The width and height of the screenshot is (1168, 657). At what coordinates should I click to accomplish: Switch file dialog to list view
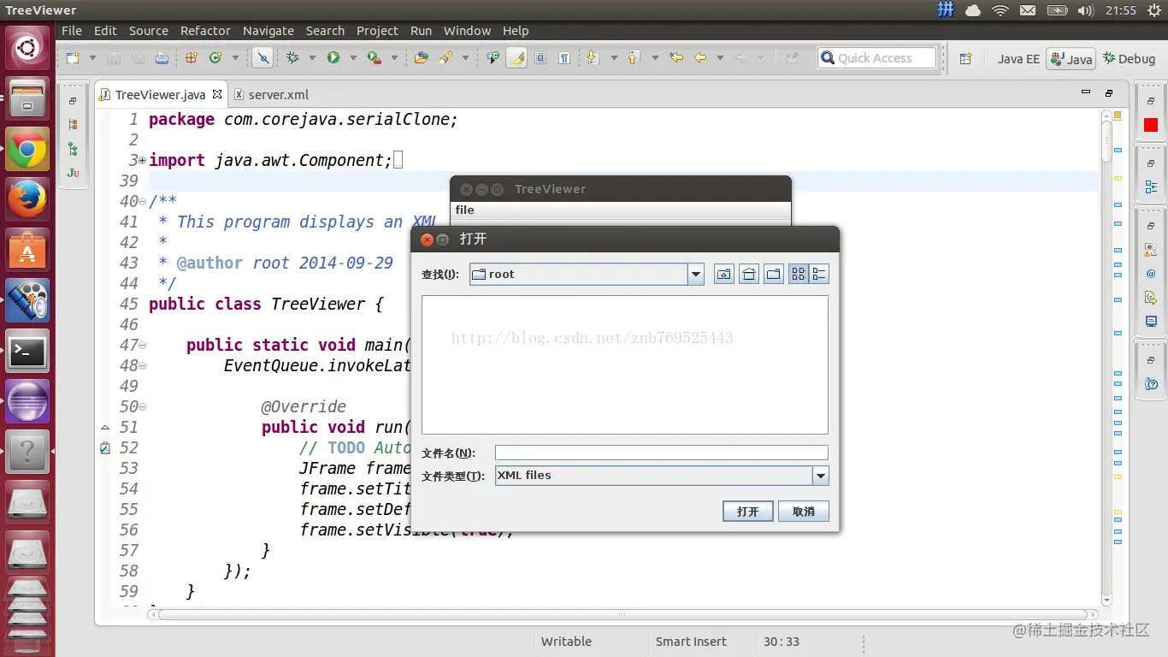tap(799, 275)
